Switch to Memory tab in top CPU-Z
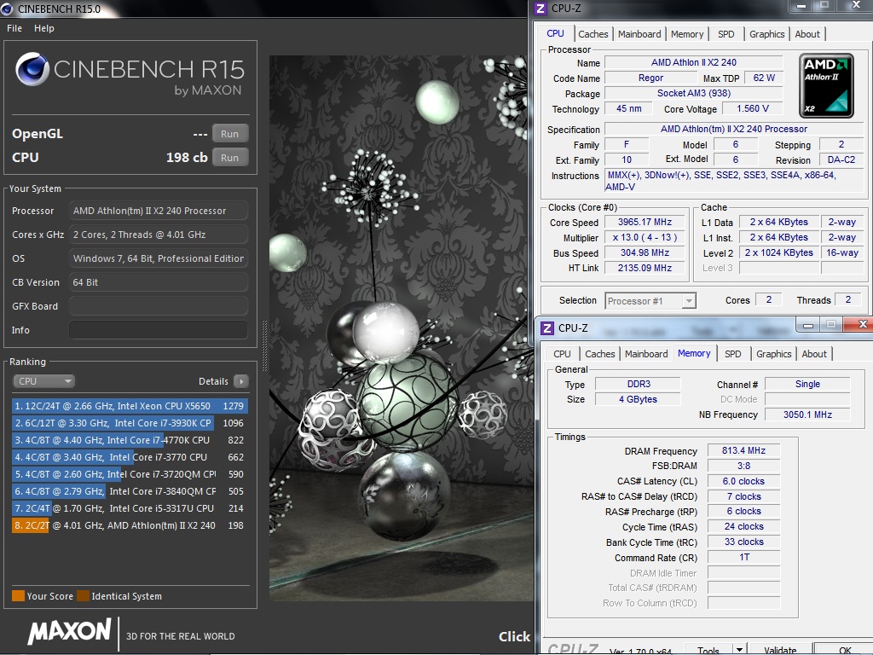Viewport: 873px width, 655px height. coord(687,34)
